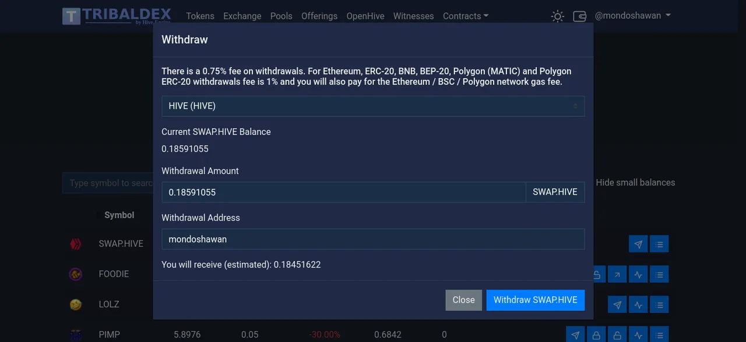
Task: Open history list icon in FOODIE row
Action: click(x=659, y=275)
